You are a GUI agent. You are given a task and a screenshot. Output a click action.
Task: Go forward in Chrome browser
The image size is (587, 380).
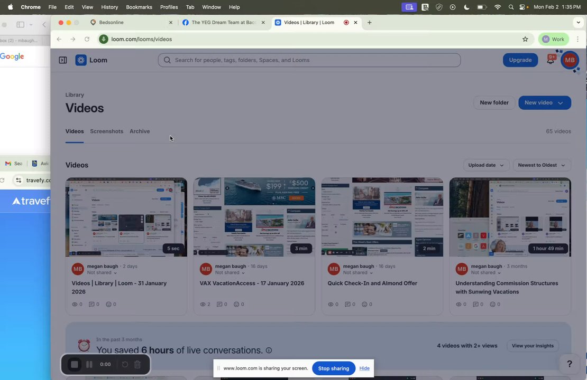(73, 39)
